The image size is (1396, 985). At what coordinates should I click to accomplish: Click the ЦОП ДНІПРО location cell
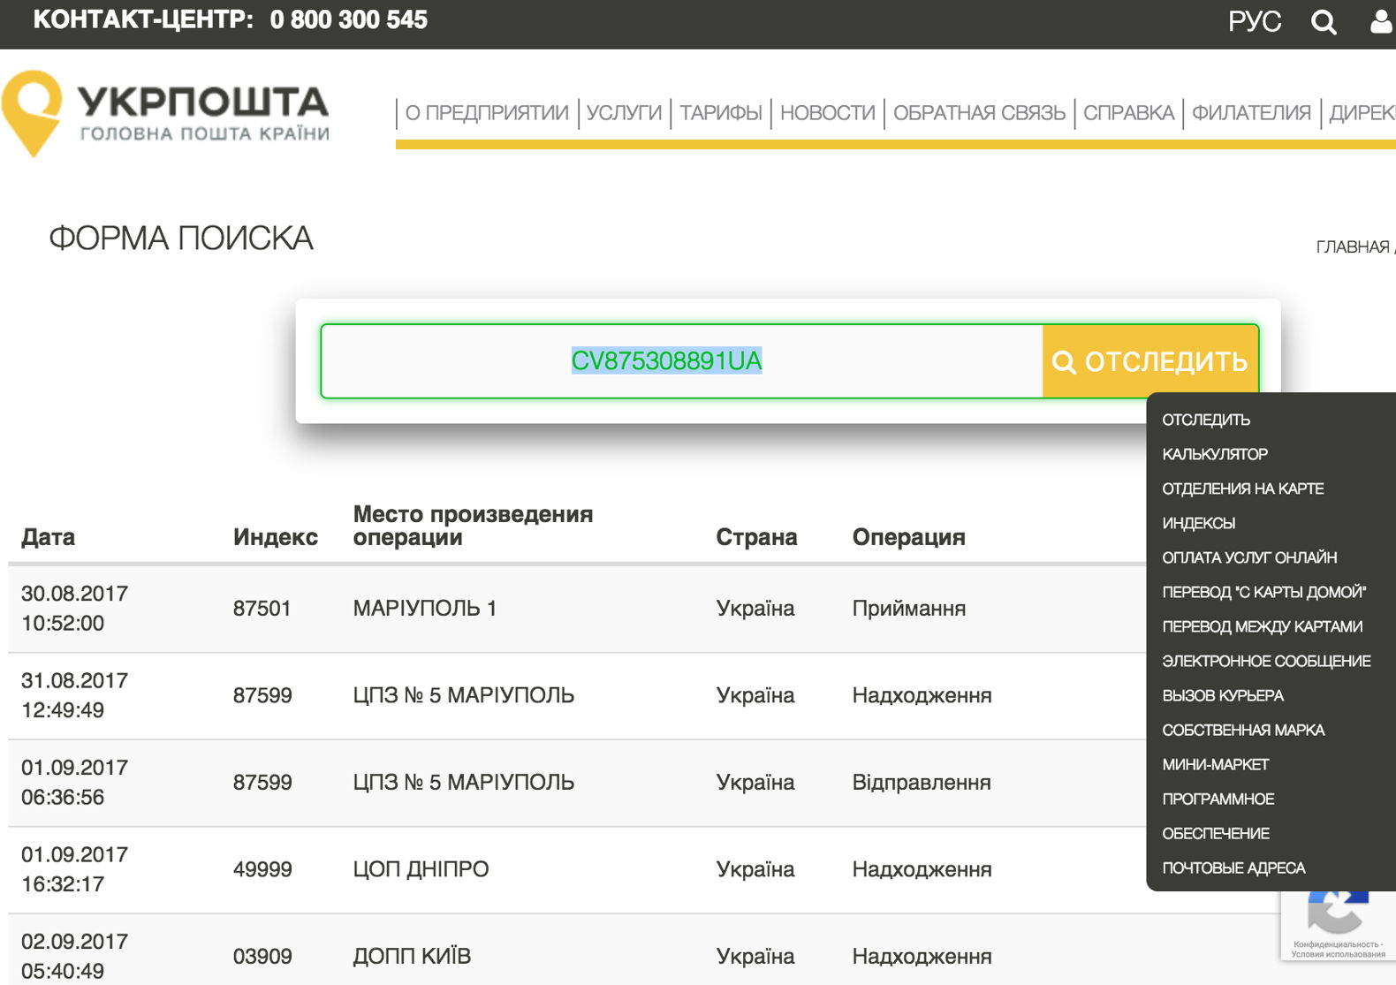[x=421, y=869]
